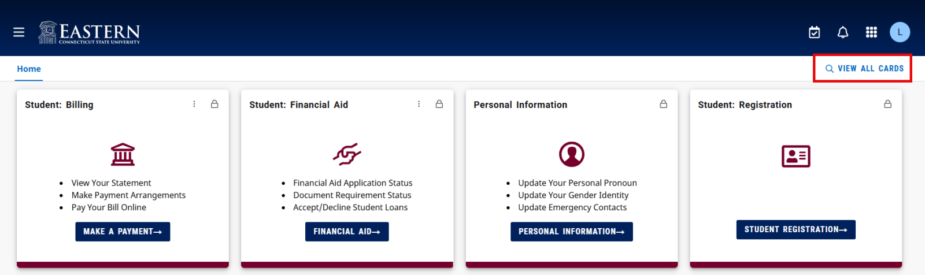Expand the Student: Billing card options menu
This screenshot has height=275, width=925.
click(194, 105)
